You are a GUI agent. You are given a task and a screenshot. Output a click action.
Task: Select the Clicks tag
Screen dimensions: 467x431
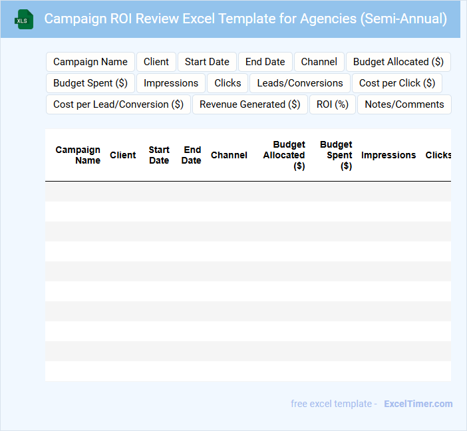[x=228, y=83]
